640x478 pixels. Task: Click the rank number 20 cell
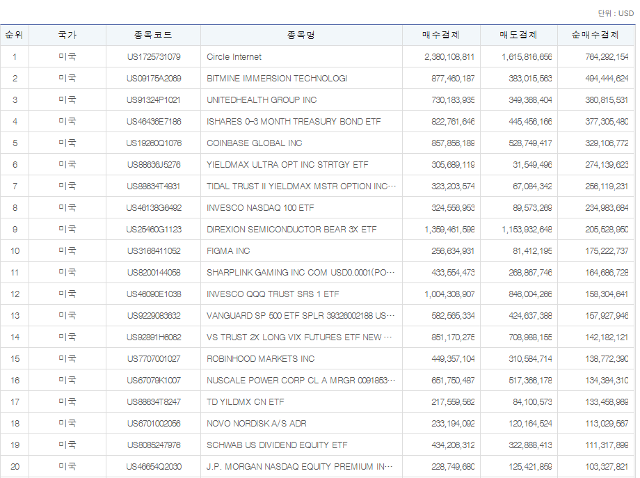(x=15, y=467)
